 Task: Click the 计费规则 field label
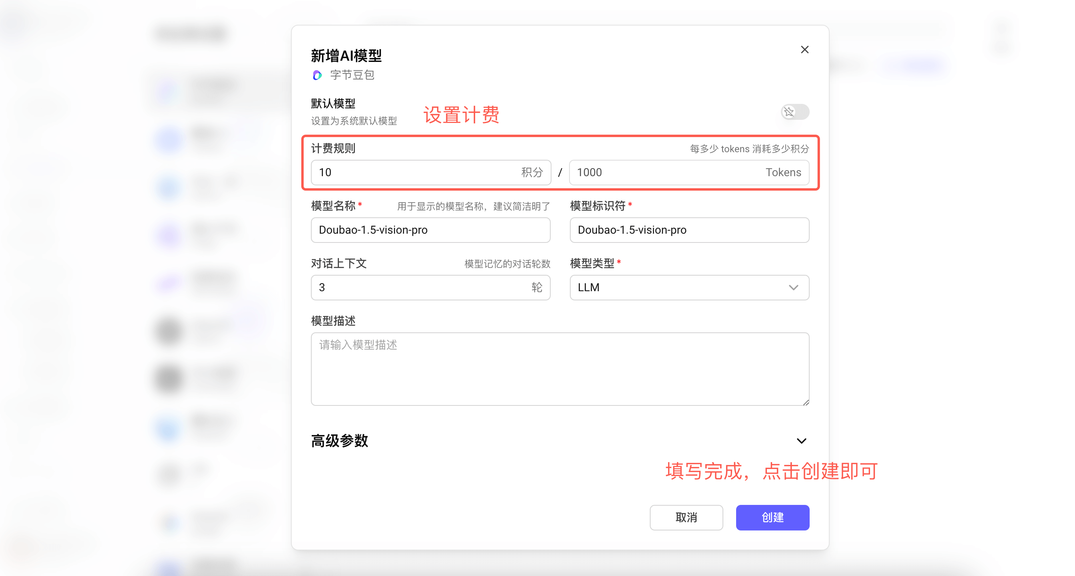(x=333, y=149)
